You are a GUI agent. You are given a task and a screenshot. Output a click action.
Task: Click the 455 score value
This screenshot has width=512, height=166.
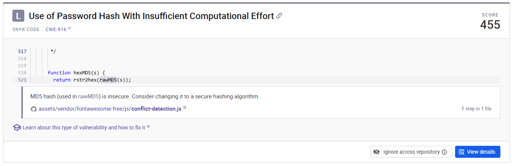click(490, 25)
